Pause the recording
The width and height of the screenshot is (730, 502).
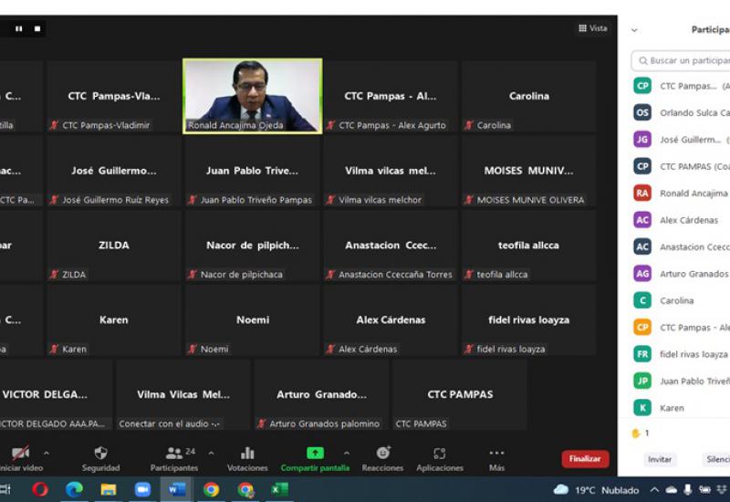click(x=18, y=28)
